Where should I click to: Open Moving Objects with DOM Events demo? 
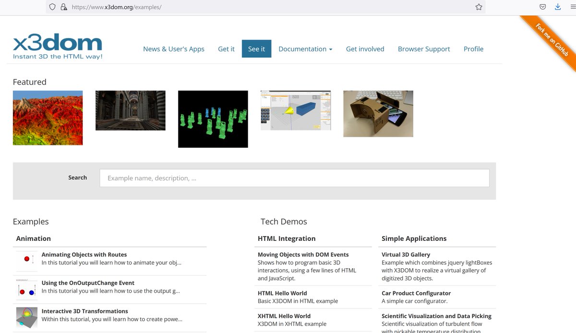[303, 255]
